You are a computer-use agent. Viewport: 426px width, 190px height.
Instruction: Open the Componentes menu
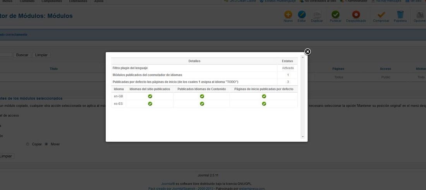click(52, 2)
